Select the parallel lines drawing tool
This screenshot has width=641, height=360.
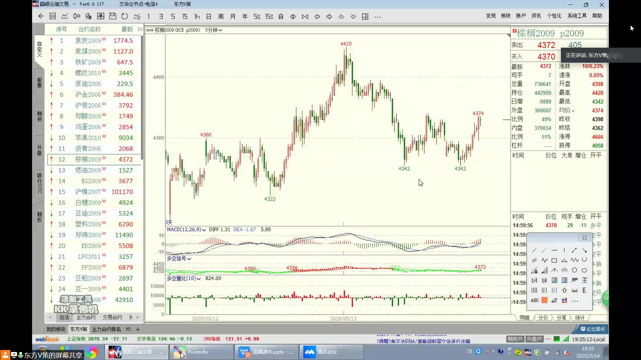coord(534,260)
